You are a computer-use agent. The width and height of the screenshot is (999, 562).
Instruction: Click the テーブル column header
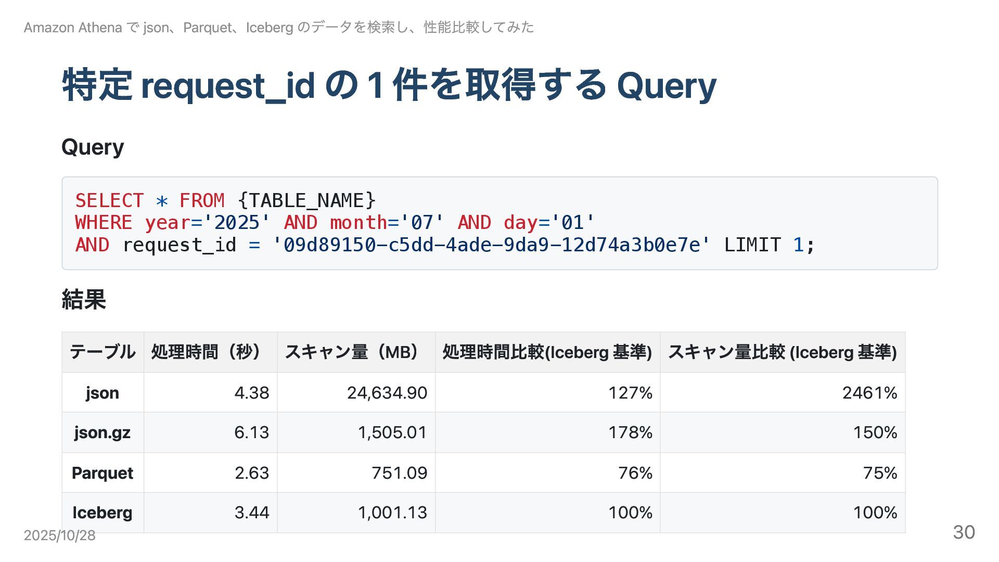(103, 352)
